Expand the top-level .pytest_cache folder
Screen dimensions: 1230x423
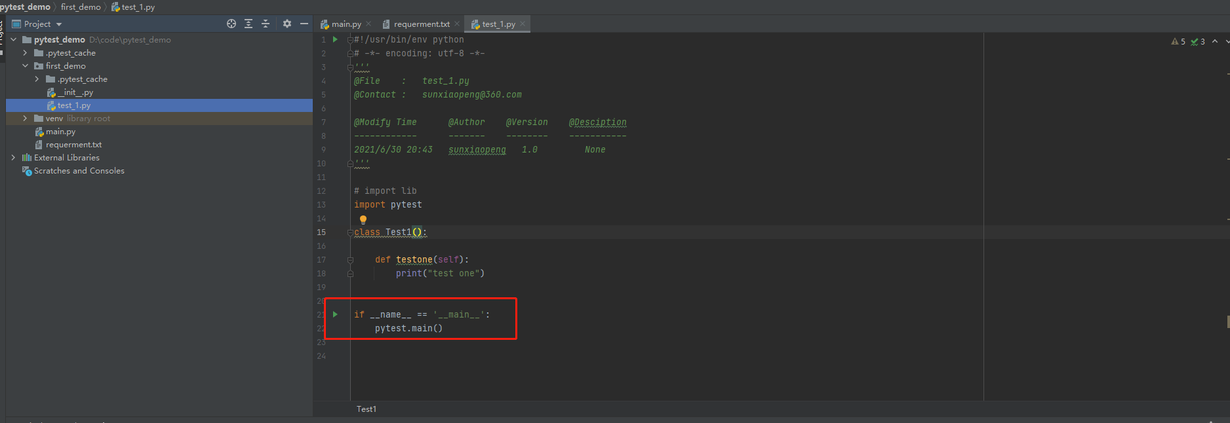(x=26, y=53)
